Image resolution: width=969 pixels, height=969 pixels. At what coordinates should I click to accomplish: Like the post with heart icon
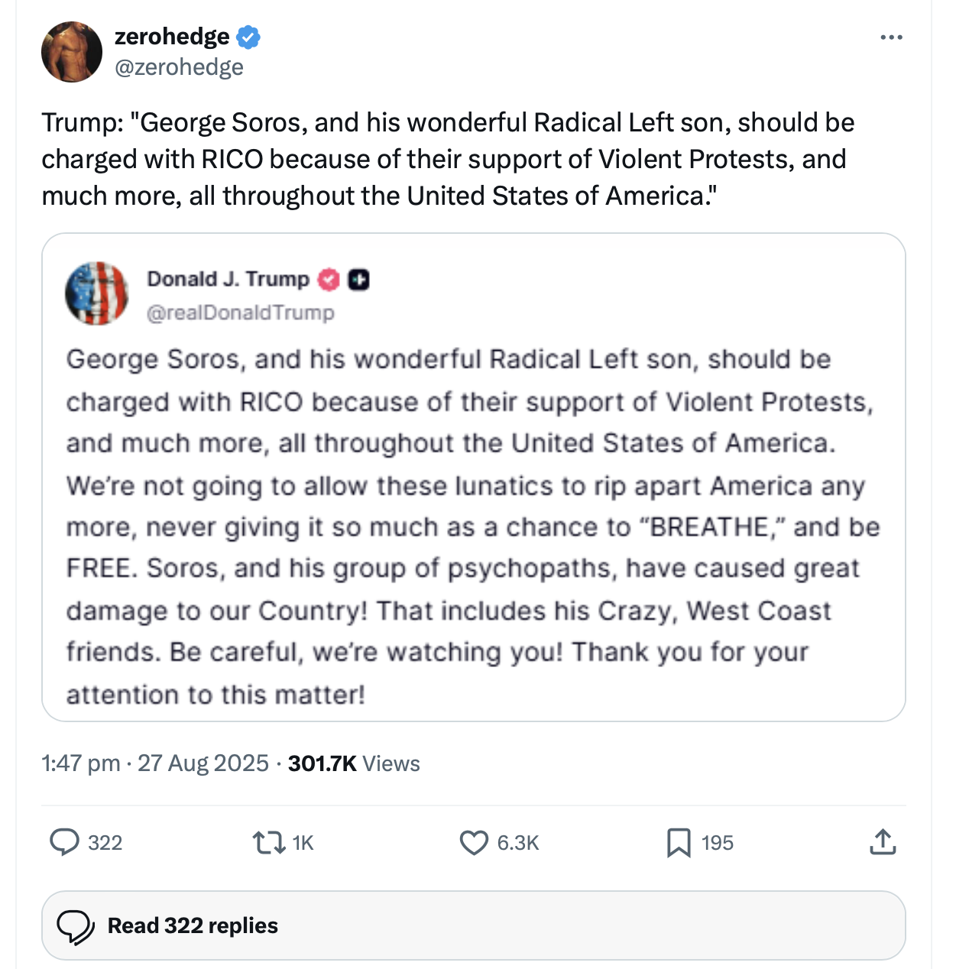pyautogui.click(x=474, y=842)
